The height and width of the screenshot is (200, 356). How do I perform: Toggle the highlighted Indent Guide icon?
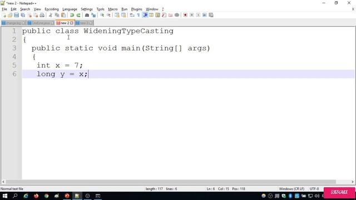[x=145, y=15]
